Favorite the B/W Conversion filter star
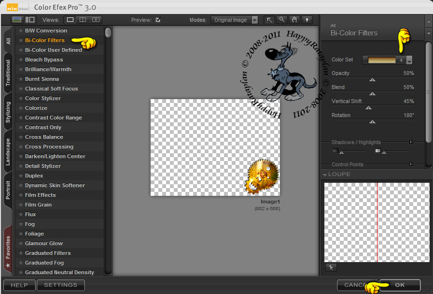This screenshot has width=433, height=294. (20, 30)
